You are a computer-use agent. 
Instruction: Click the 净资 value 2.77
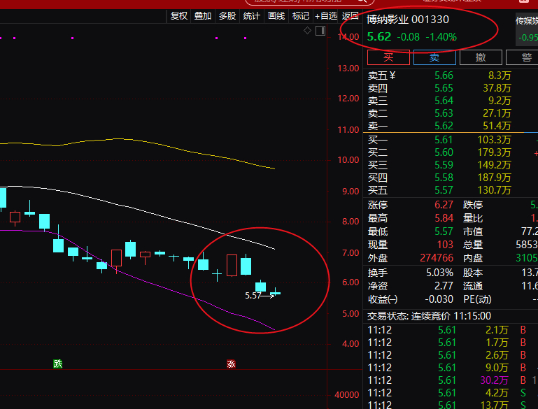(x=444, y=286)
